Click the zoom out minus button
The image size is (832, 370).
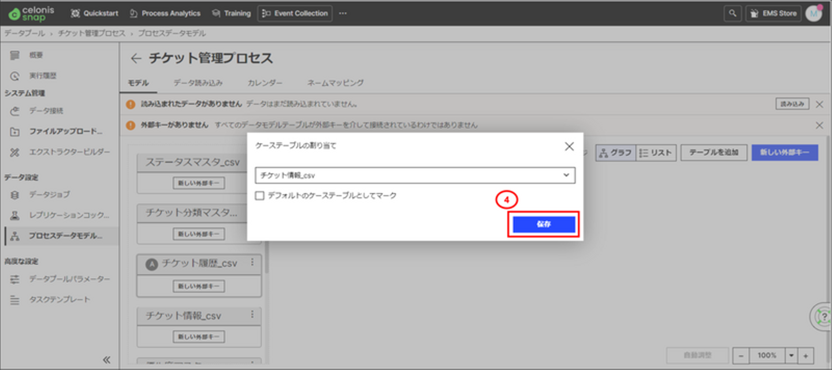pyautogui.click(x=741, y=355)
